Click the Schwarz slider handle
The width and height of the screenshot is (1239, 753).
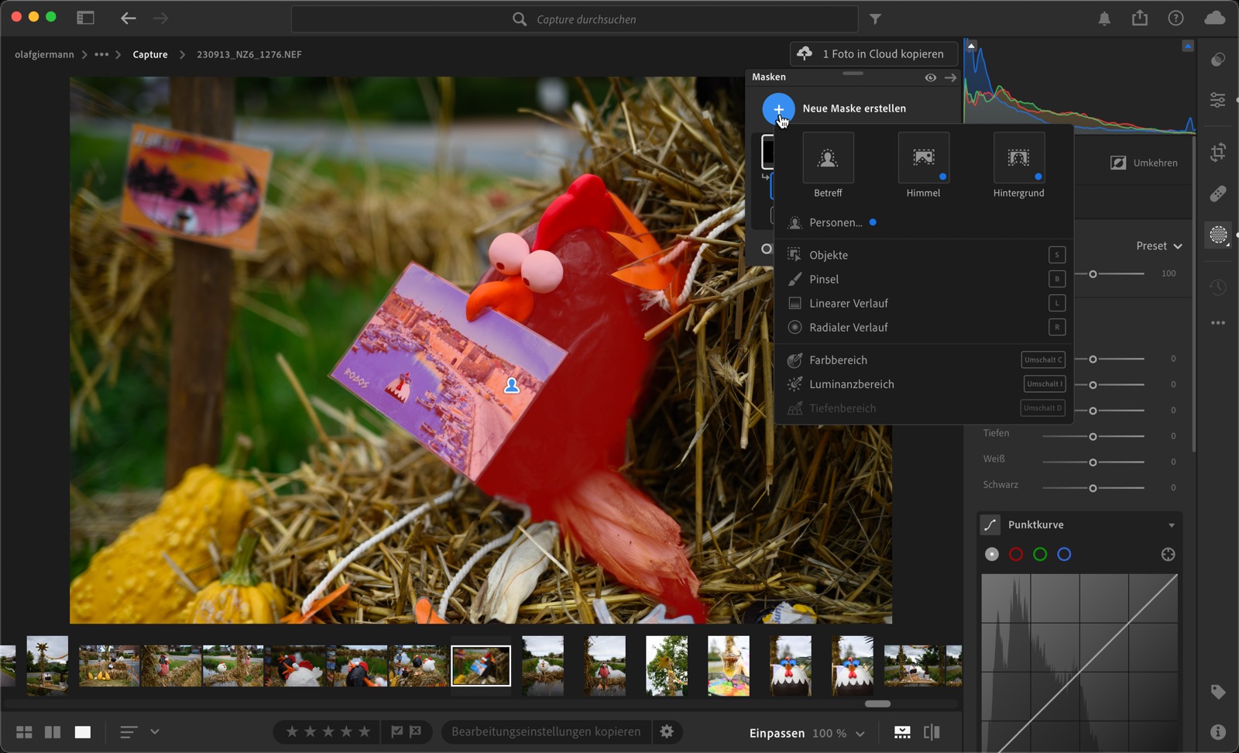click(1093, 488)
